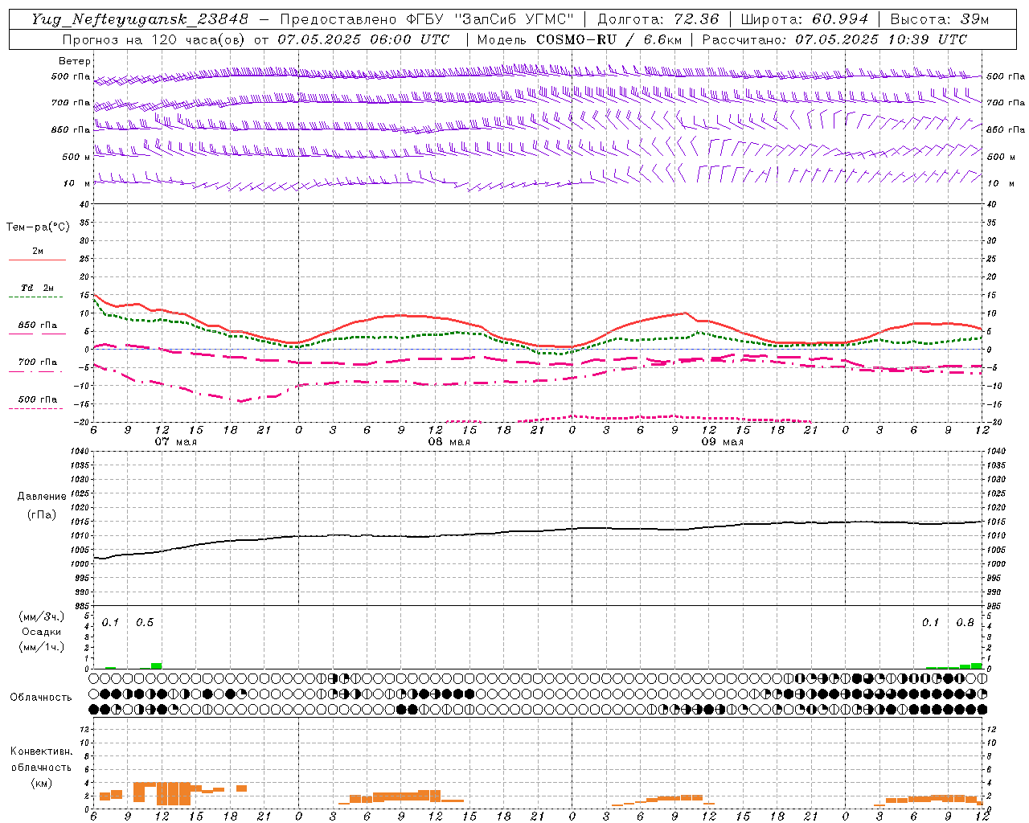Select the 07 мая date label
This screenshot has height=823, width=1029.
pos(176,442)
